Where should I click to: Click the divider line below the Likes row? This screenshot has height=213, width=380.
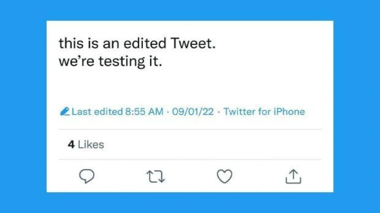(x=189, y=160)
